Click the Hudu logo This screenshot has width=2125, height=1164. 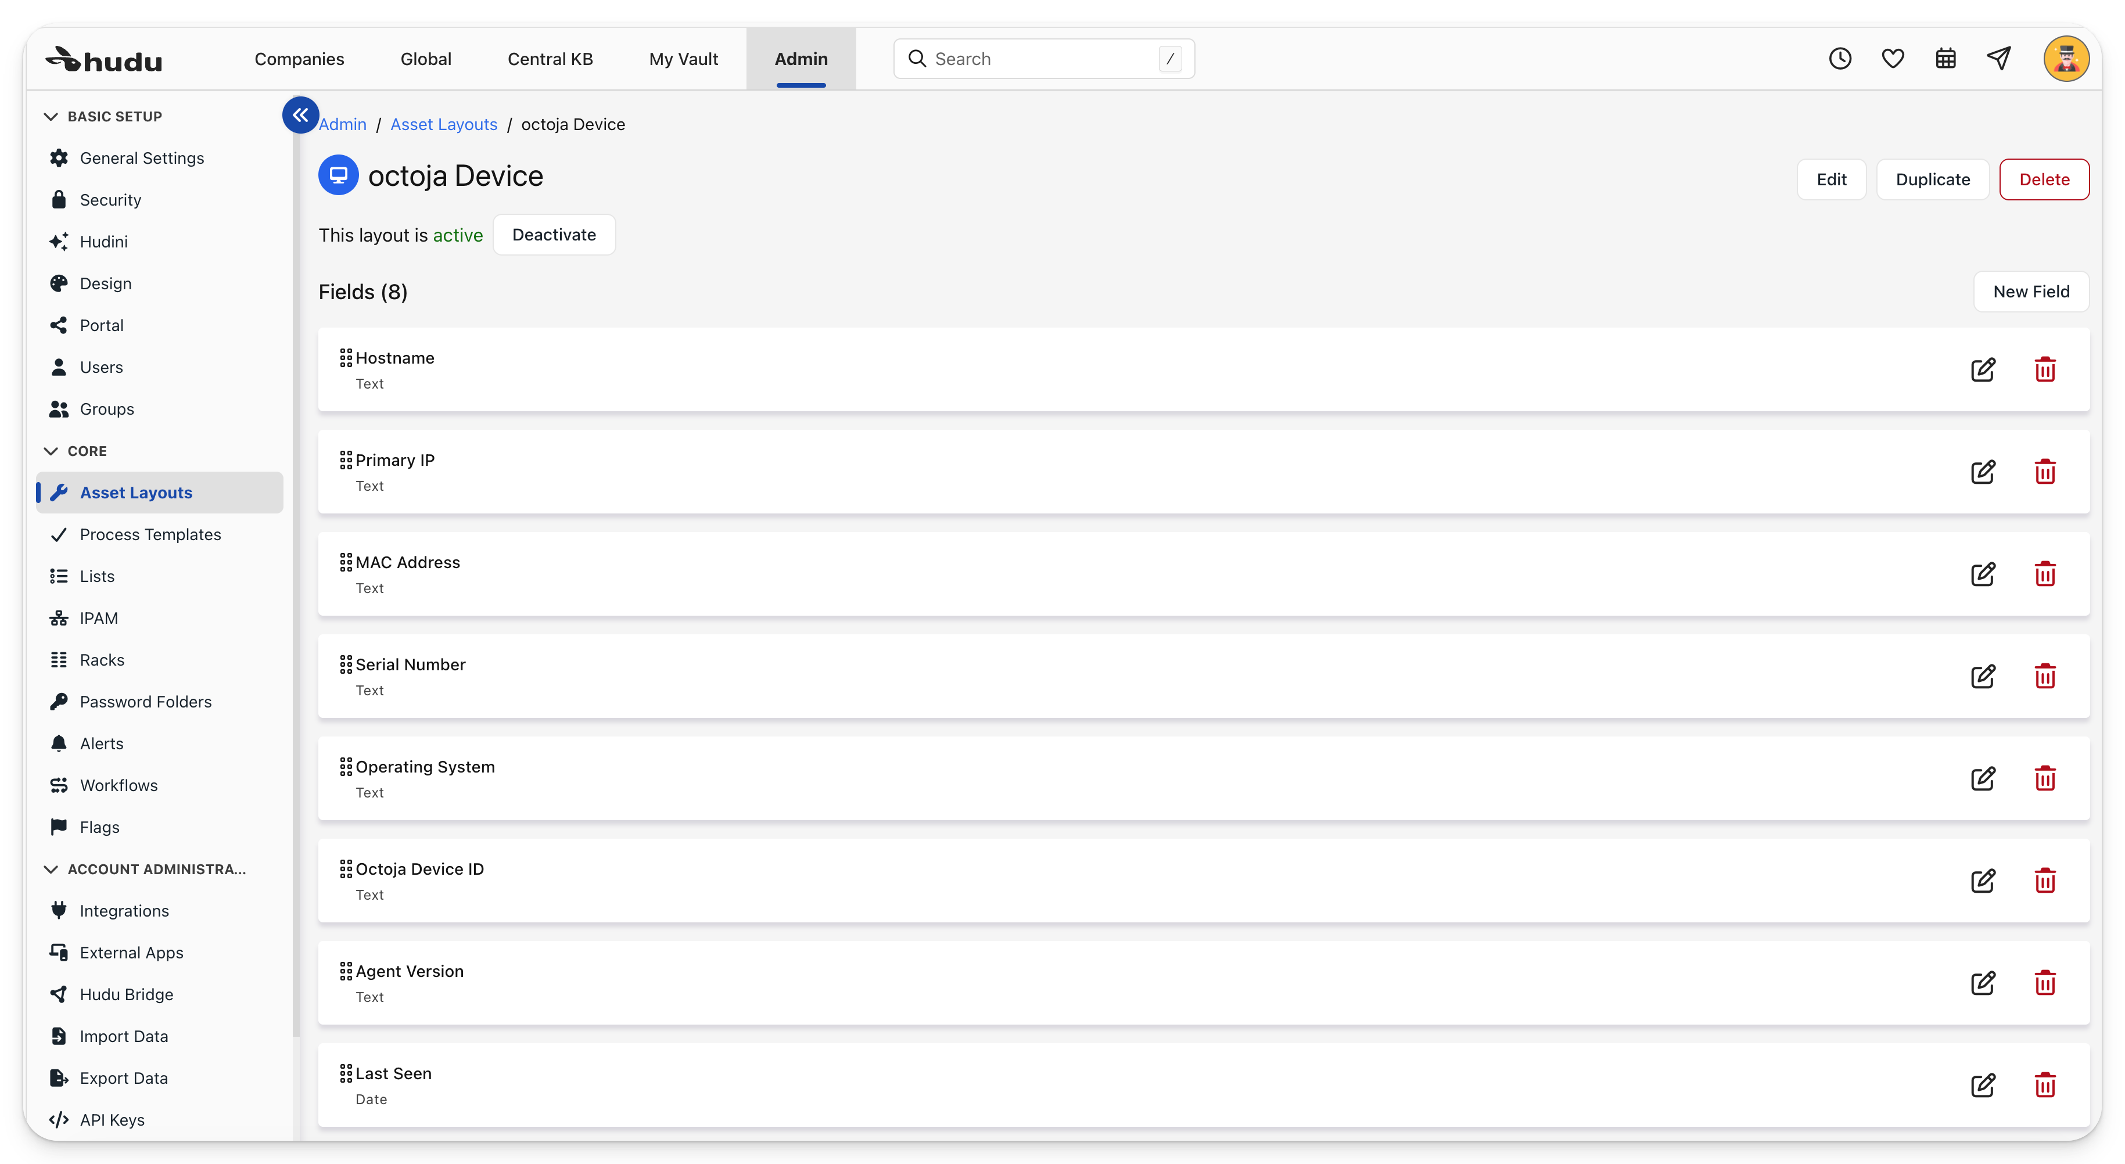104,59
